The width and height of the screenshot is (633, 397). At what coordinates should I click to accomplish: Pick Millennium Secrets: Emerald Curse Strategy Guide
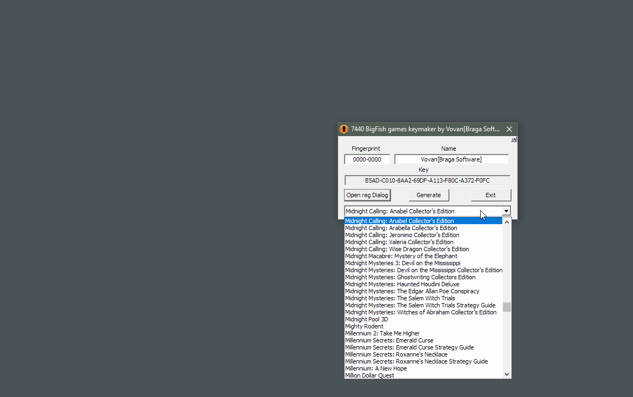[x=423, y=348]
